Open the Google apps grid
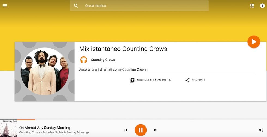 252,6
